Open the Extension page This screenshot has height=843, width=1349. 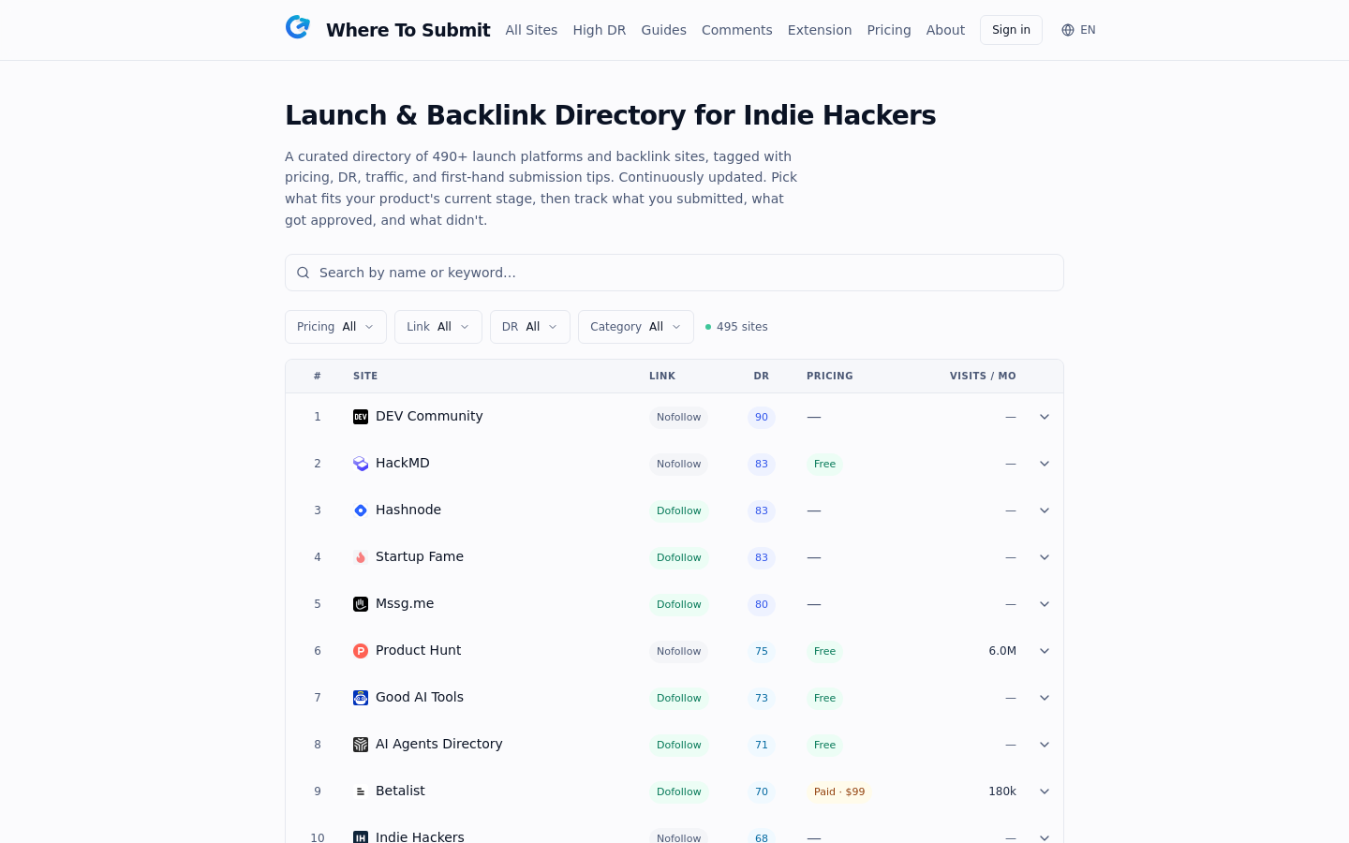(820, 30)
